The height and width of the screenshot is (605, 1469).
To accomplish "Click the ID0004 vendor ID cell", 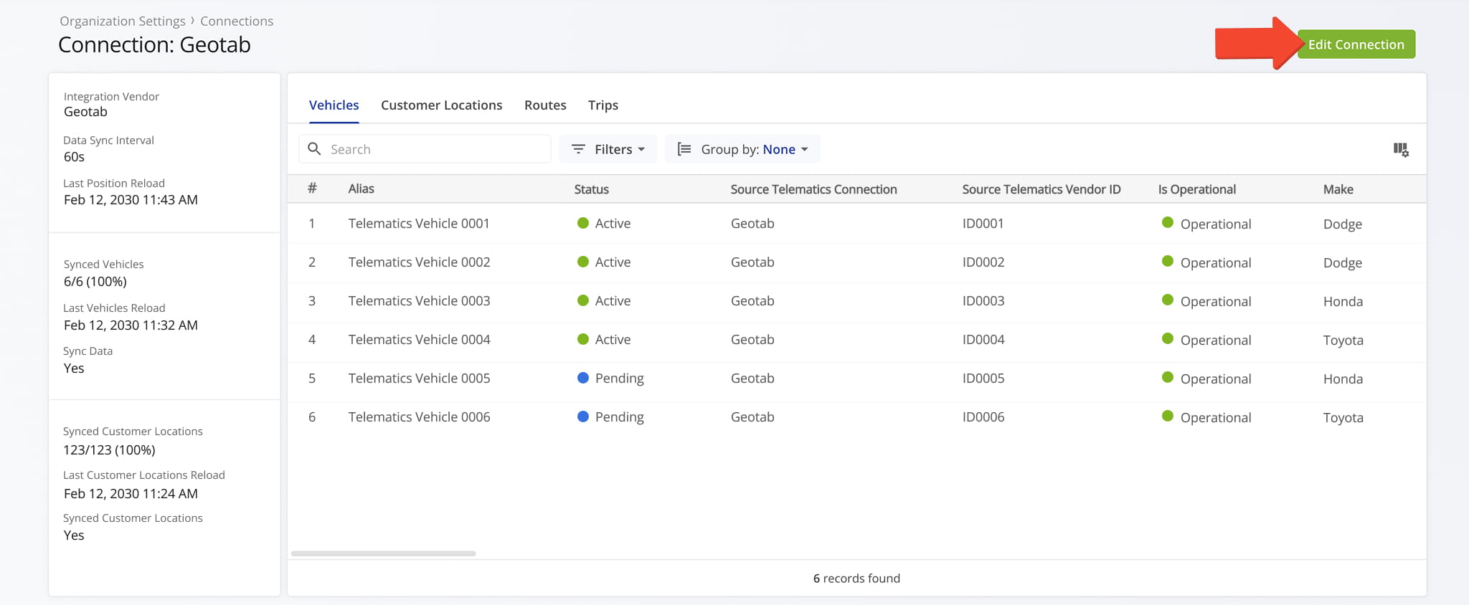I will 983,340.
